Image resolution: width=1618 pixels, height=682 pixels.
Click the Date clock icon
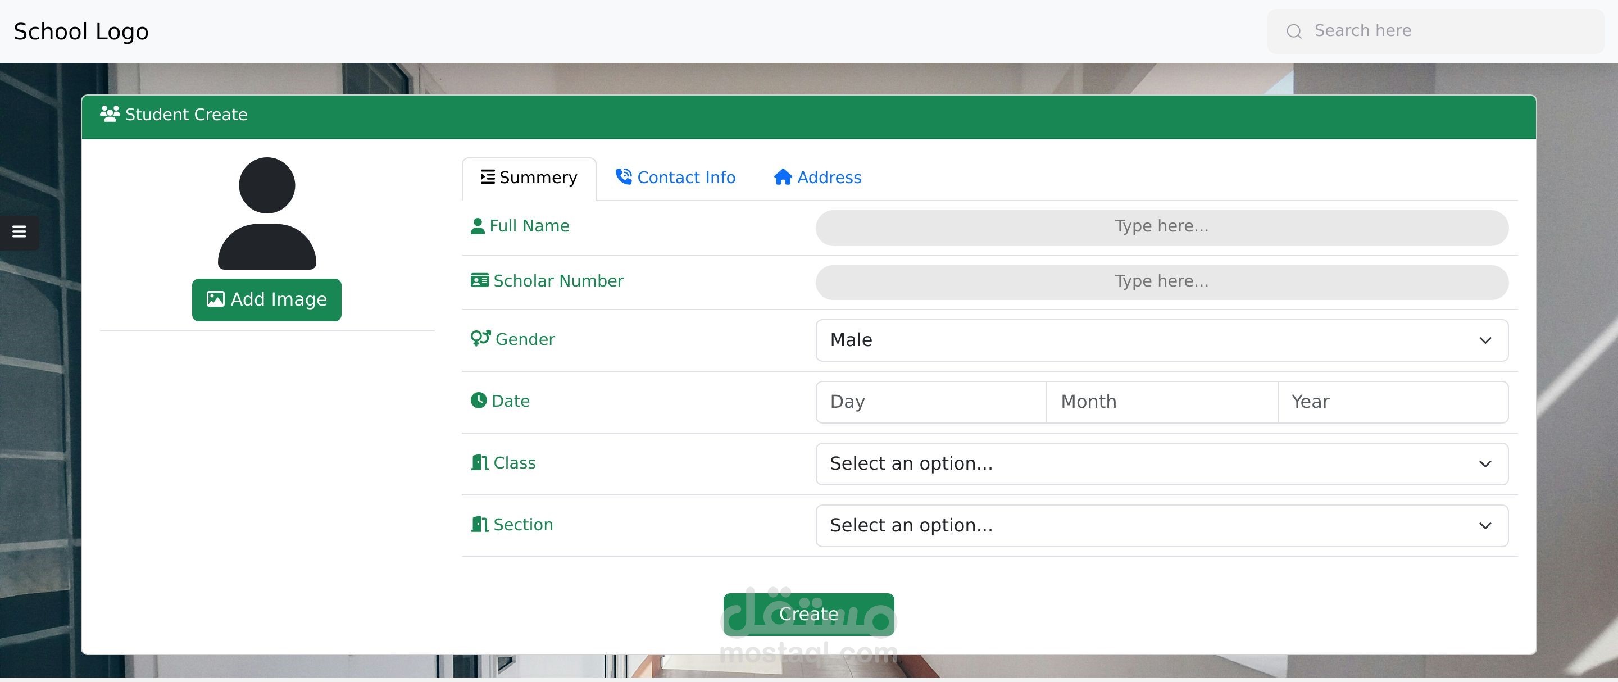tap(479, 401)
